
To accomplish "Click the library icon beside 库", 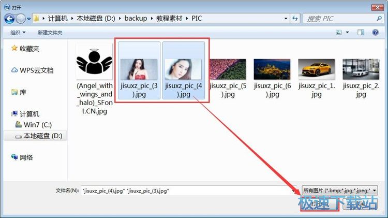I will coord(14,92).
